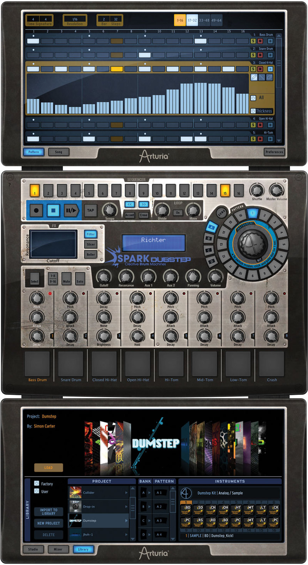This screenshot has height=565, width=308.
Task: Click the Erase button
Action: pyautogui.click(x=144, y=215)
